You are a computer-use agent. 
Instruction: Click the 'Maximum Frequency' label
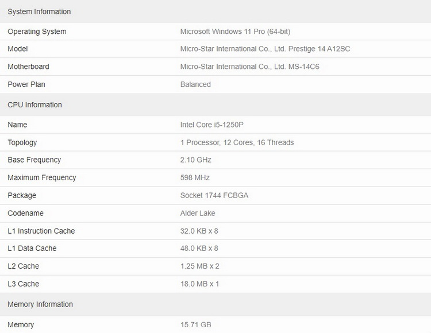pyautogui.click(x=42, y=177)
